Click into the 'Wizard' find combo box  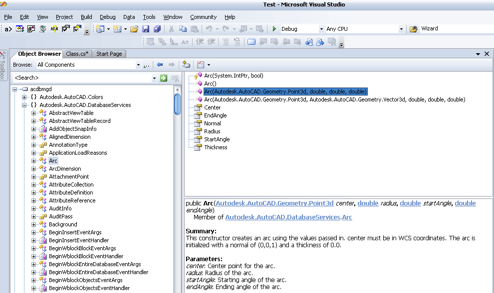pyautogui.click(x=457, y=28)
